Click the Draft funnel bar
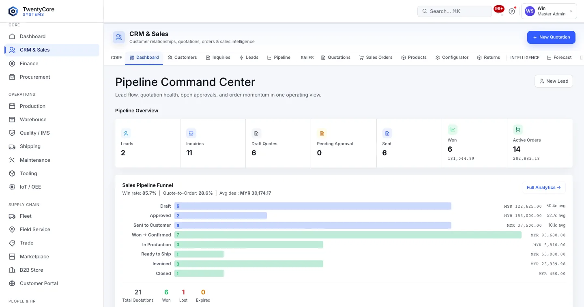The width and height of the screenshot is (584, 307). point(313,206)
